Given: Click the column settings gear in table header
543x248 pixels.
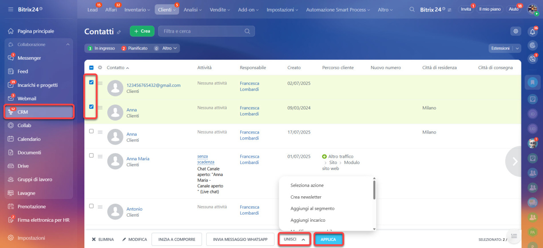Looking at the screenshot, I should pos(100,67).
